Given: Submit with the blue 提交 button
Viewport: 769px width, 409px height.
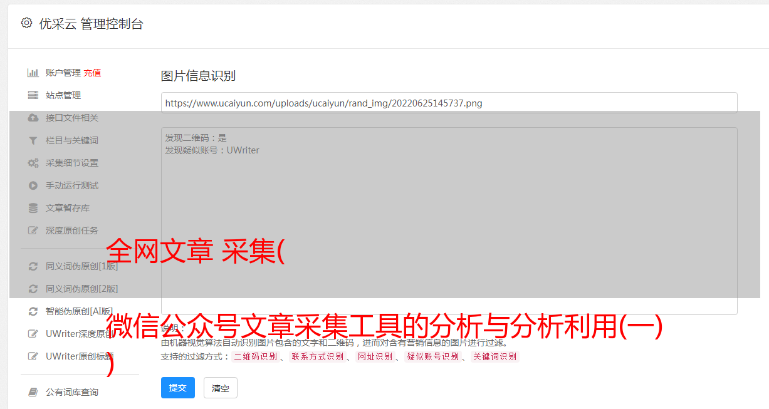Looking at the screenshot, I should (178, 388).
